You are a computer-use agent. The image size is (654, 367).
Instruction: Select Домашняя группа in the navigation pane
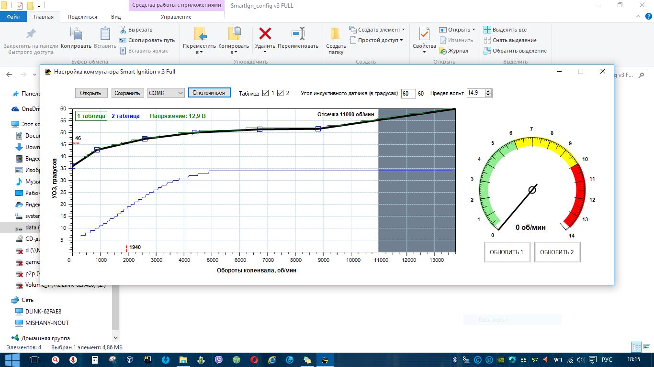coord(41,338)
